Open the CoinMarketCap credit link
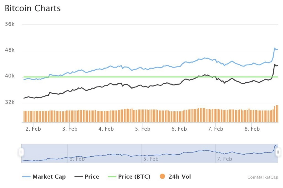283x188 pixels. point(263,177)
